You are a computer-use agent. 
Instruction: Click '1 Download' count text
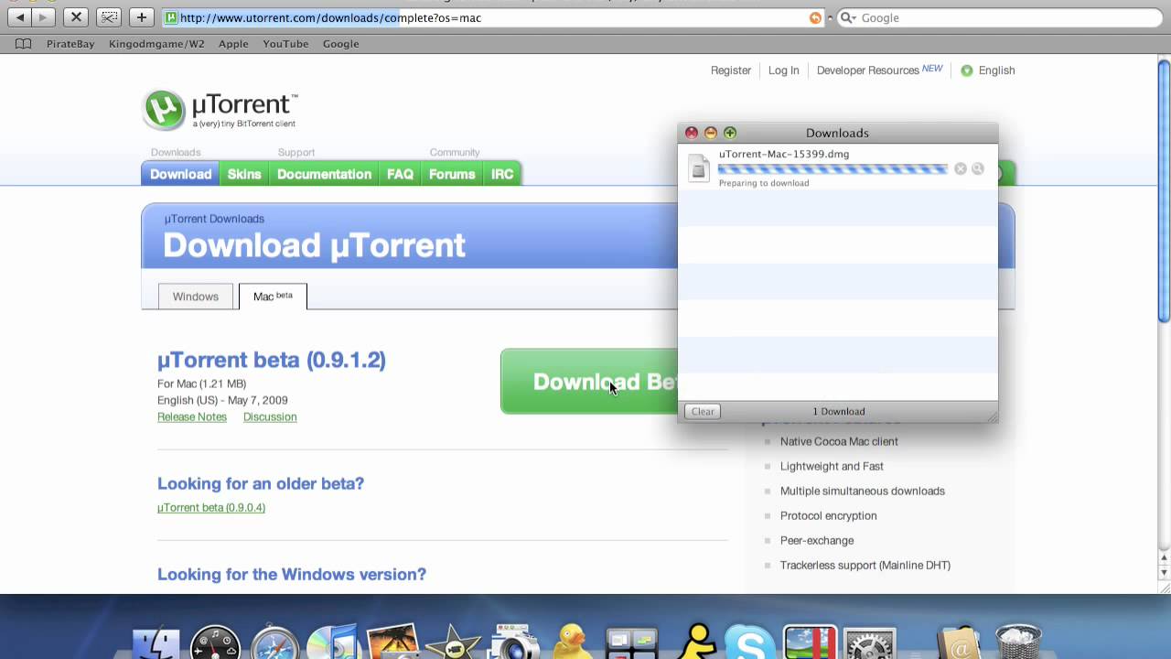(x=839, y=412)
